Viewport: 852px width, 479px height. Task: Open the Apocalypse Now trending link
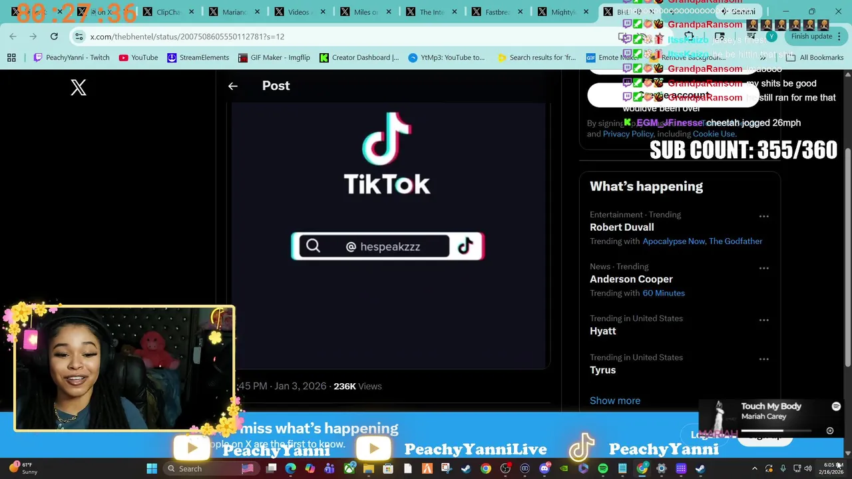pyautogui.click(x=674, y=241)
